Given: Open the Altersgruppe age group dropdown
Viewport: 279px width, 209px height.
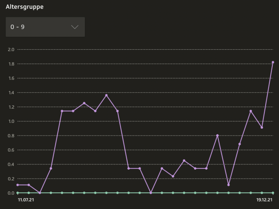Looking at the screenshot, I should click(x=45, y=27).
